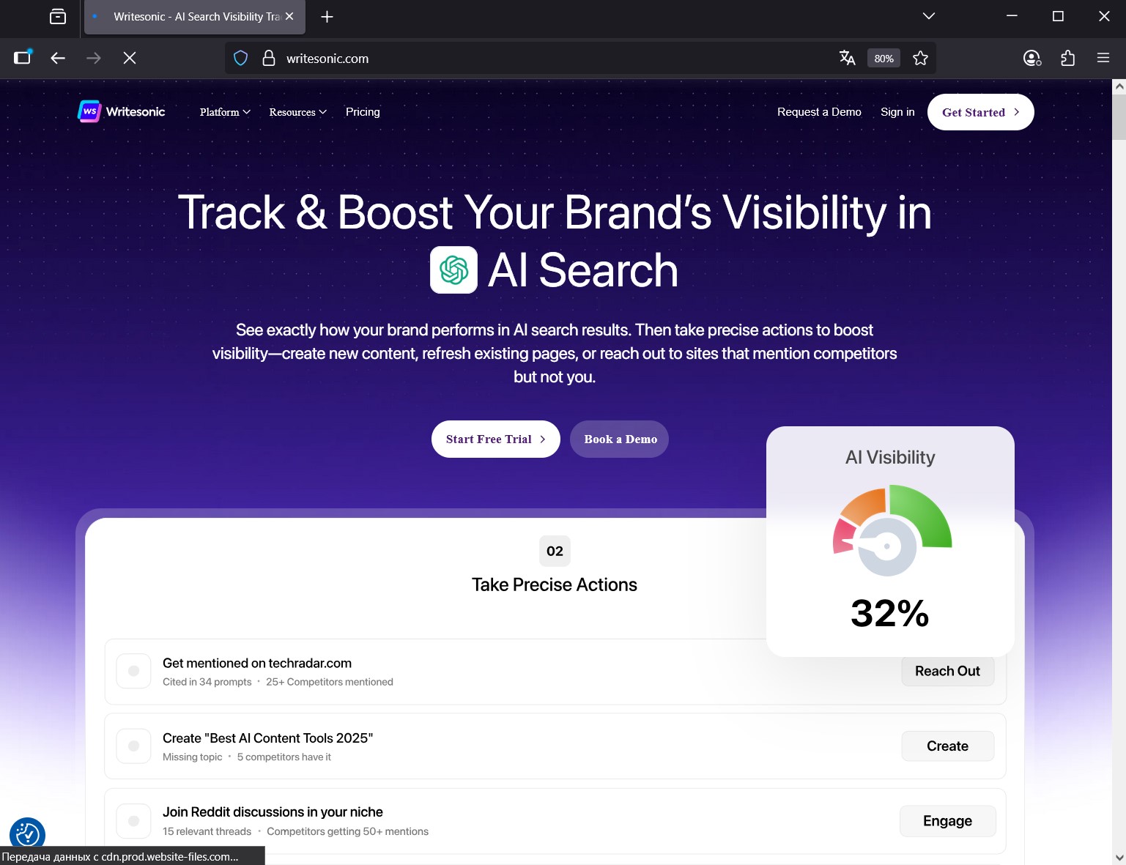
Task: Click '15 relevant threads' text
Action: 207,832
